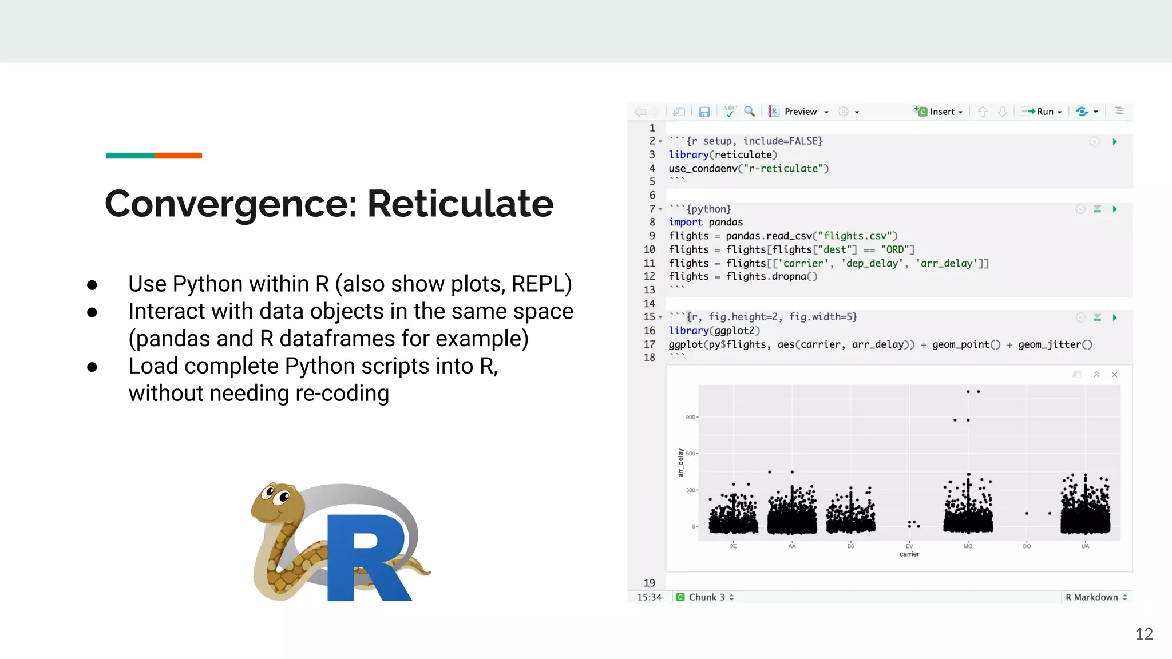This screenshot has height=659, width=1172.
Task: Save the current document floppy icon
Action: (x=704, y=112)
